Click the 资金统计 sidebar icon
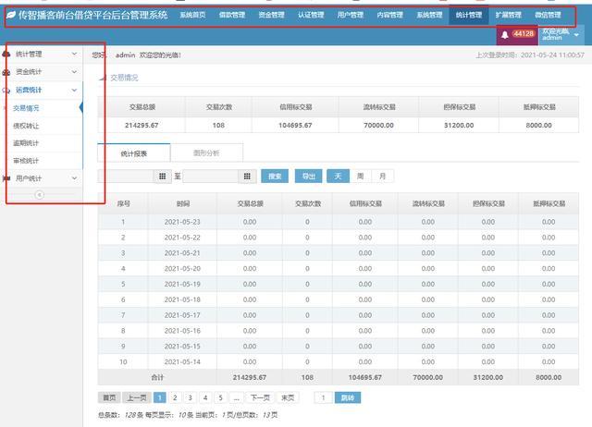This screenshot has height=427, width=592. click(6, 72)
